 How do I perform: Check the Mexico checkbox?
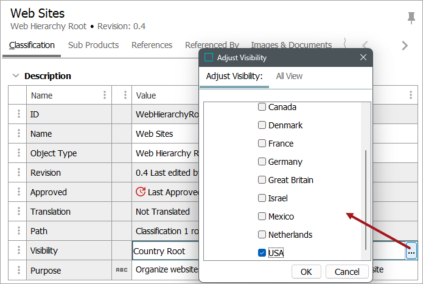tap(262, 216)
